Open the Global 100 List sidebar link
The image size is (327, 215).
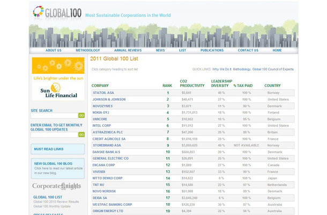pos(48,197)
